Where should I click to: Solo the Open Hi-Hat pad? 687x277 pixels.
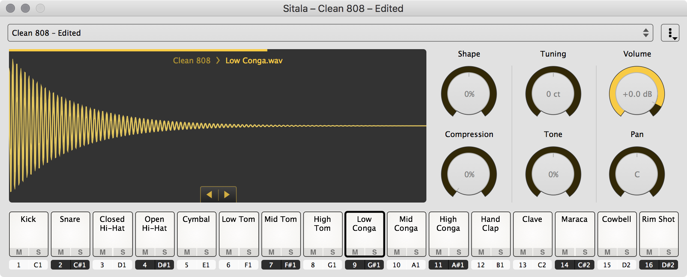[165, 252]
